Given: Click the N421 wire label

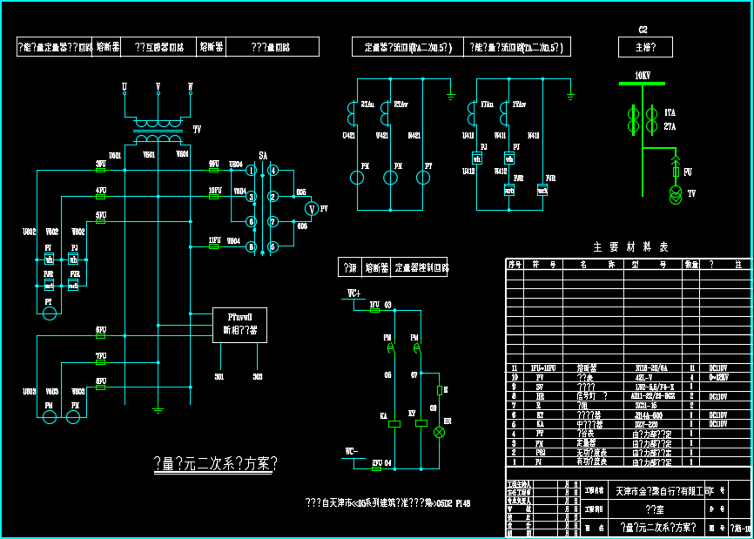Looking at the screenshot, I should (x=414, y=136).
